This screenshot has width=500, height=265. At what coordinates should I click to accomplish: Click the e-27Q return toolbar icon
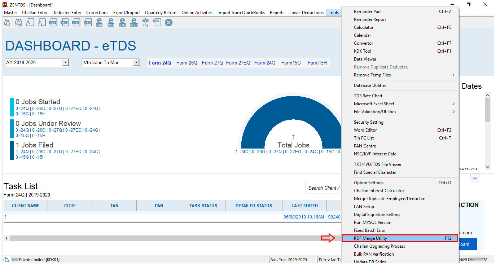point(122,23)
